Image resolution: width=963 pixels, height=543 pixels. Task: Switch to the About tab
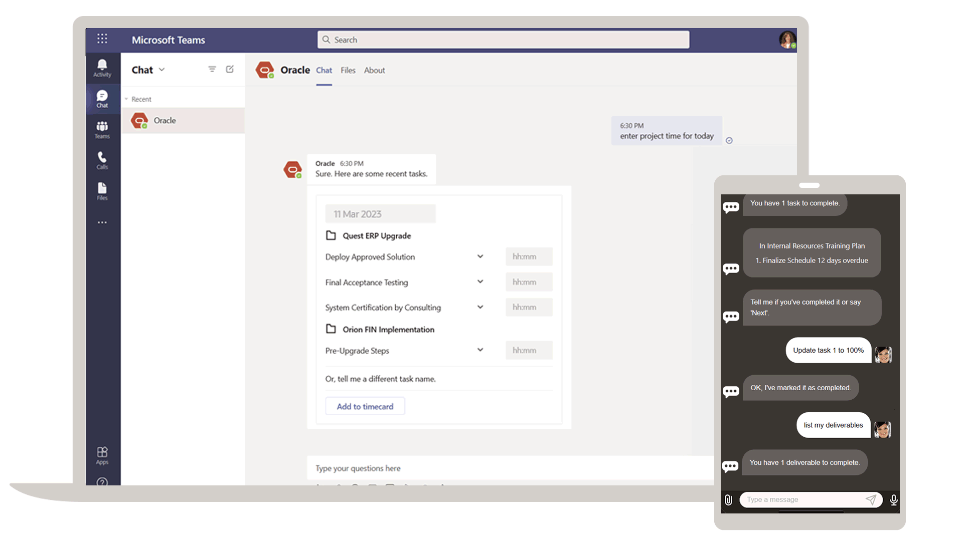click(x=374, y=70)
